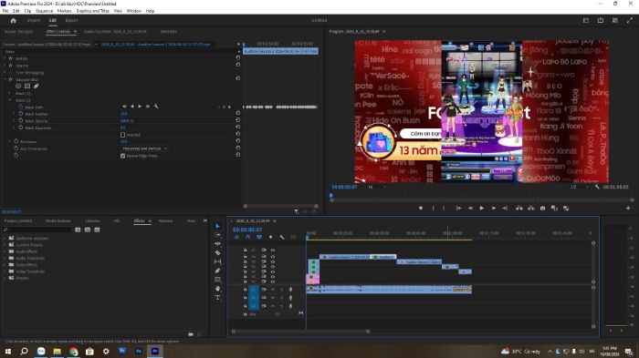Create 4-point polygon mask under Gaussian Blur
Viewport: 639px width, 358px height.
tap(27, 87)
